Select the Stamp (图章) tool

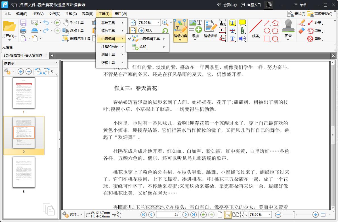[x=289, y=30]
